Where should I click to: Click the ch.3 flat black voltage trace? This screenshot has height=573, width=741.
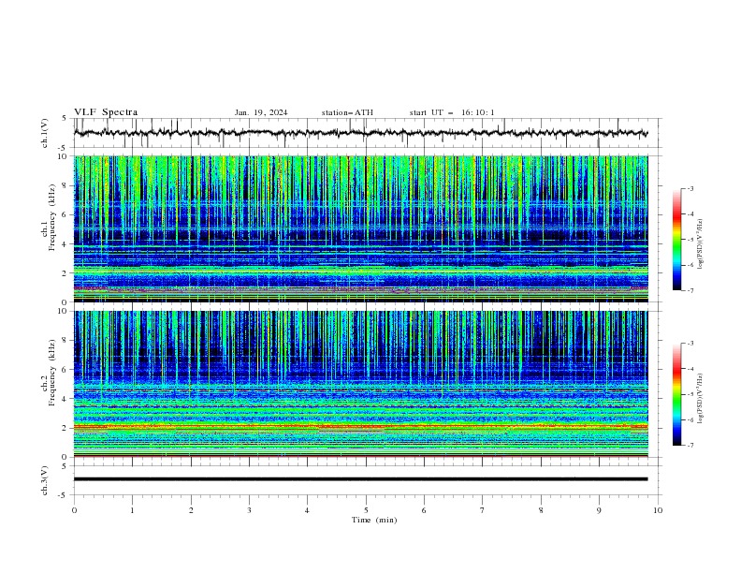coord(360,479)
